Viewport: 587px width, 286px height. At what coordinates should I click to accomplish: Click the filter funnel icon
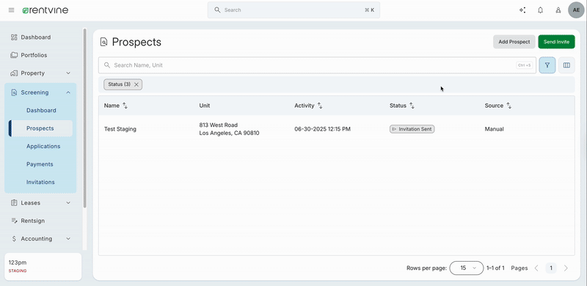pyautogui.click(x=547, y=65)
